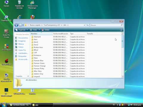Sort by the Tipo column header
143x107 pixels.
[x=77, y=34]
